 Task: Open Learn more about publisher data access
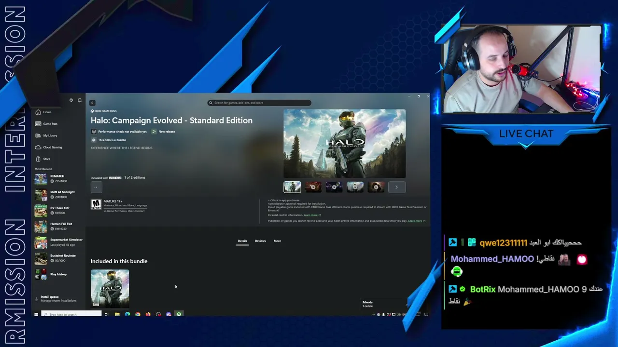pyautogui.click(x=415, y=221)
